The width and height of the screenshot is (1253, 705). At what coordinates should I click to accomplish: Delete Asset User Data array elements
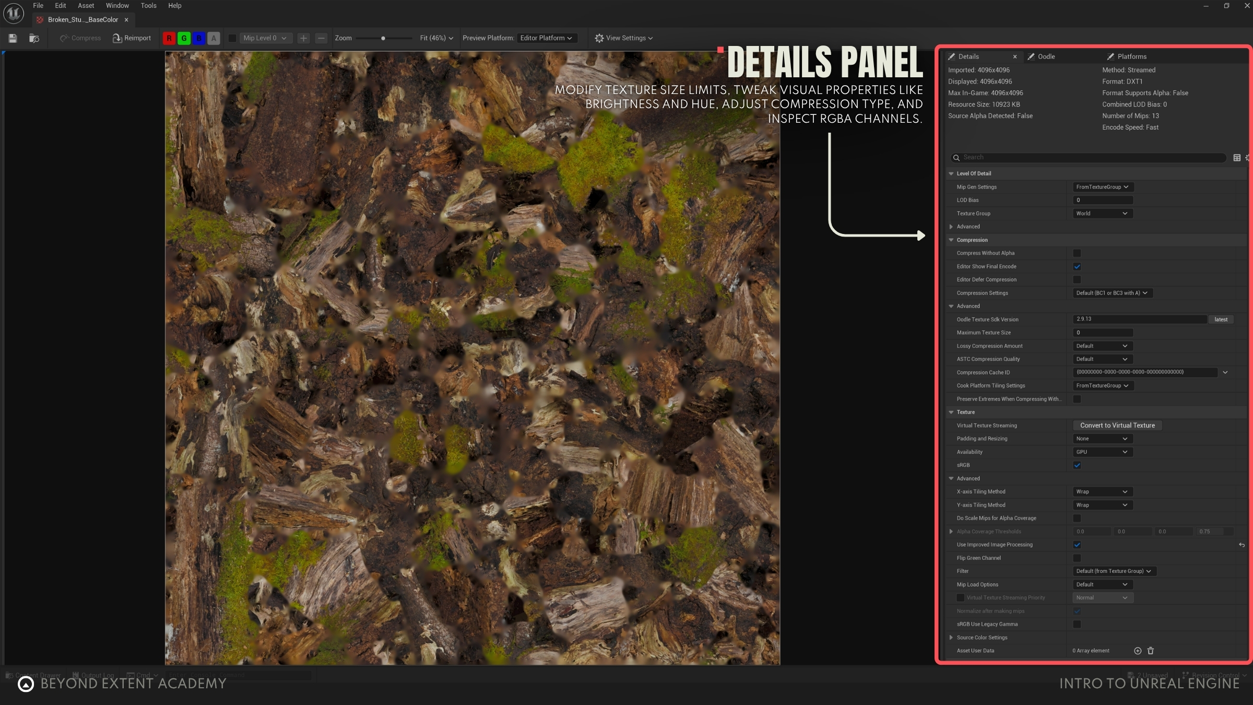(1151, 651)
